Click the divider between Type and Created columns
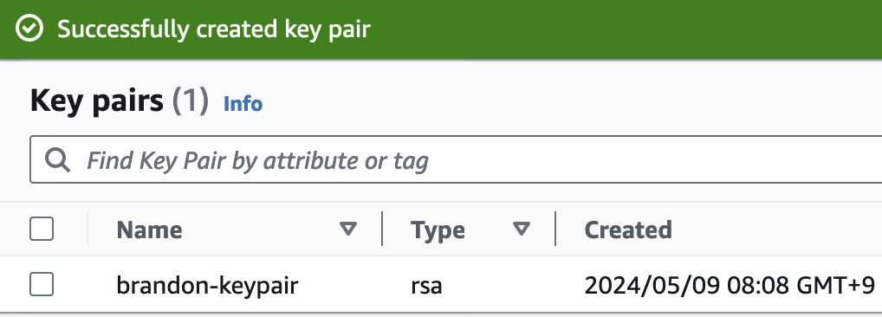882x317 pixels. point(555,229)
